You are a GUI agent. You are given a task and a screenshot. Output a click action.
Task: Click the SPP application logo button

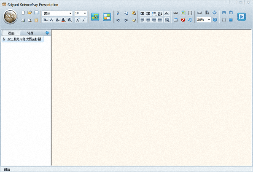coord(11,17)
